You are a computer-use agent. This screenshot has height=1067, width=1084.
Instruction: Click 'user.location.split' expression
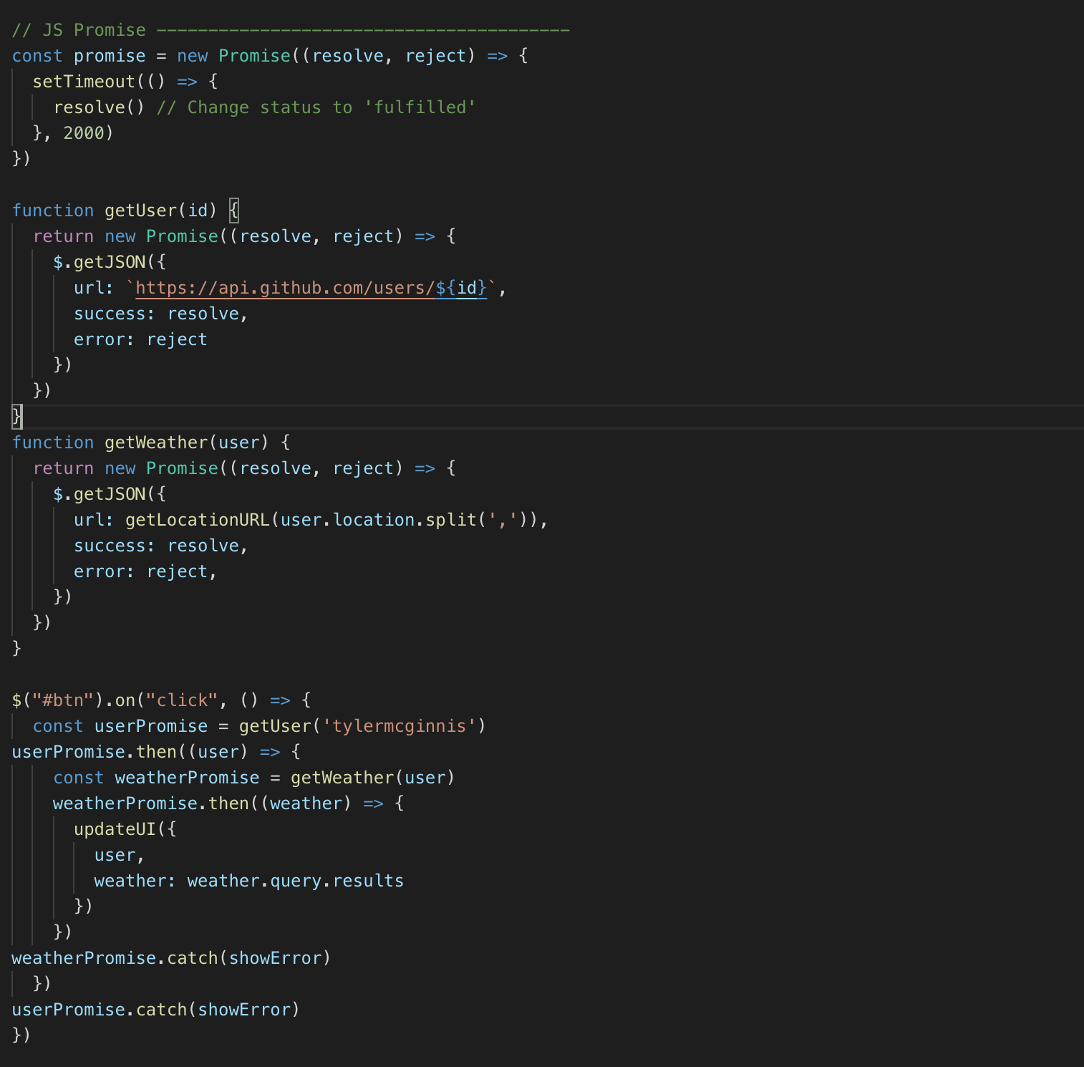[378, 520]
